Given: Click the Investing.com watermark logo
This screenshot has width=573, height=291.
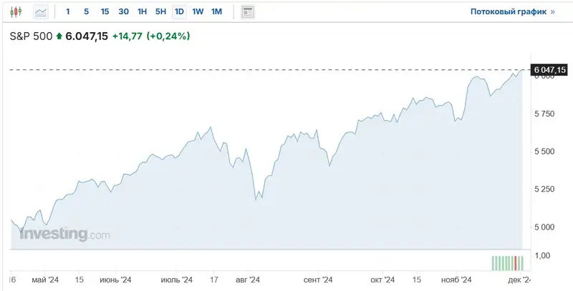Looking at the screenshot, I should (x=64, y=234).
